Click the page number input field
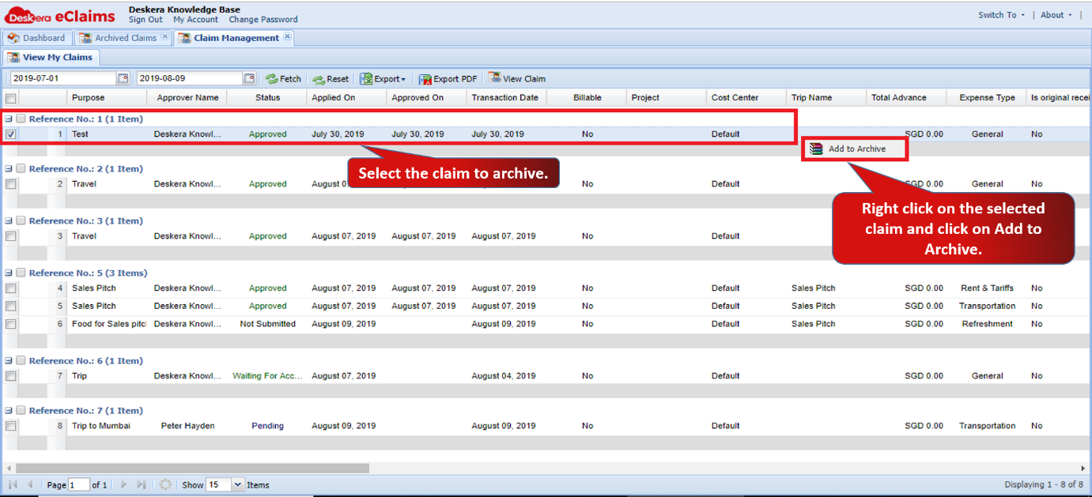Screen dimensions: 1092x497 [79, 484]
